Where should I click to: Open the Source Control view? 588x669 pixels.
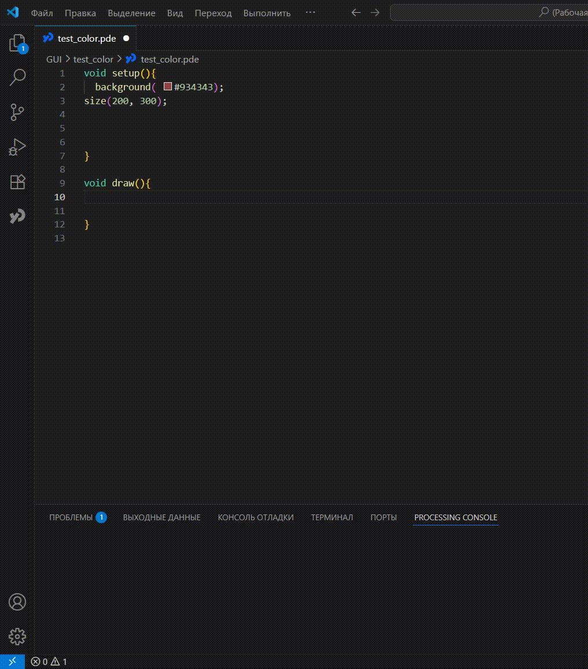tap(17, 112)
